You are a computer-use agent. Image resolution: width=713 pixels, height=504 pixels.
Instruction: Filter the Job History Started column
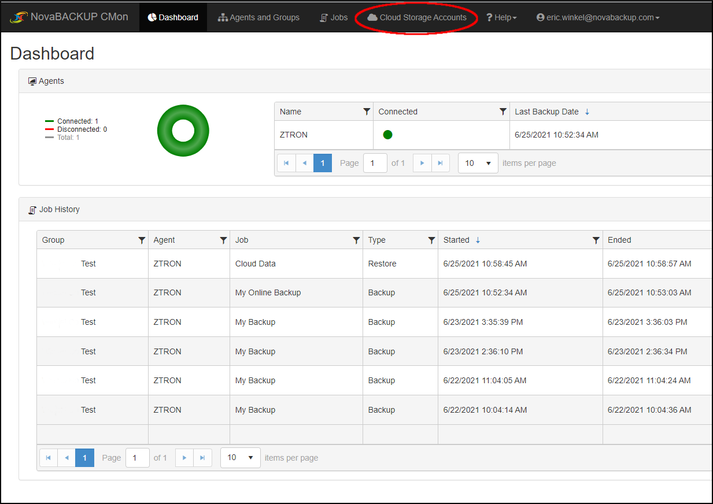(x=596, y=240)
